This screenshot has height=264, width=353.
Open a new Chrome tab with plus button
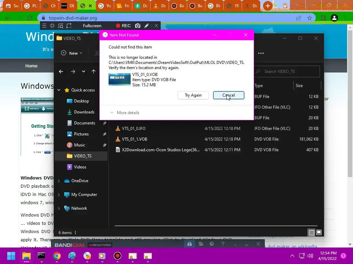[268, 6]
